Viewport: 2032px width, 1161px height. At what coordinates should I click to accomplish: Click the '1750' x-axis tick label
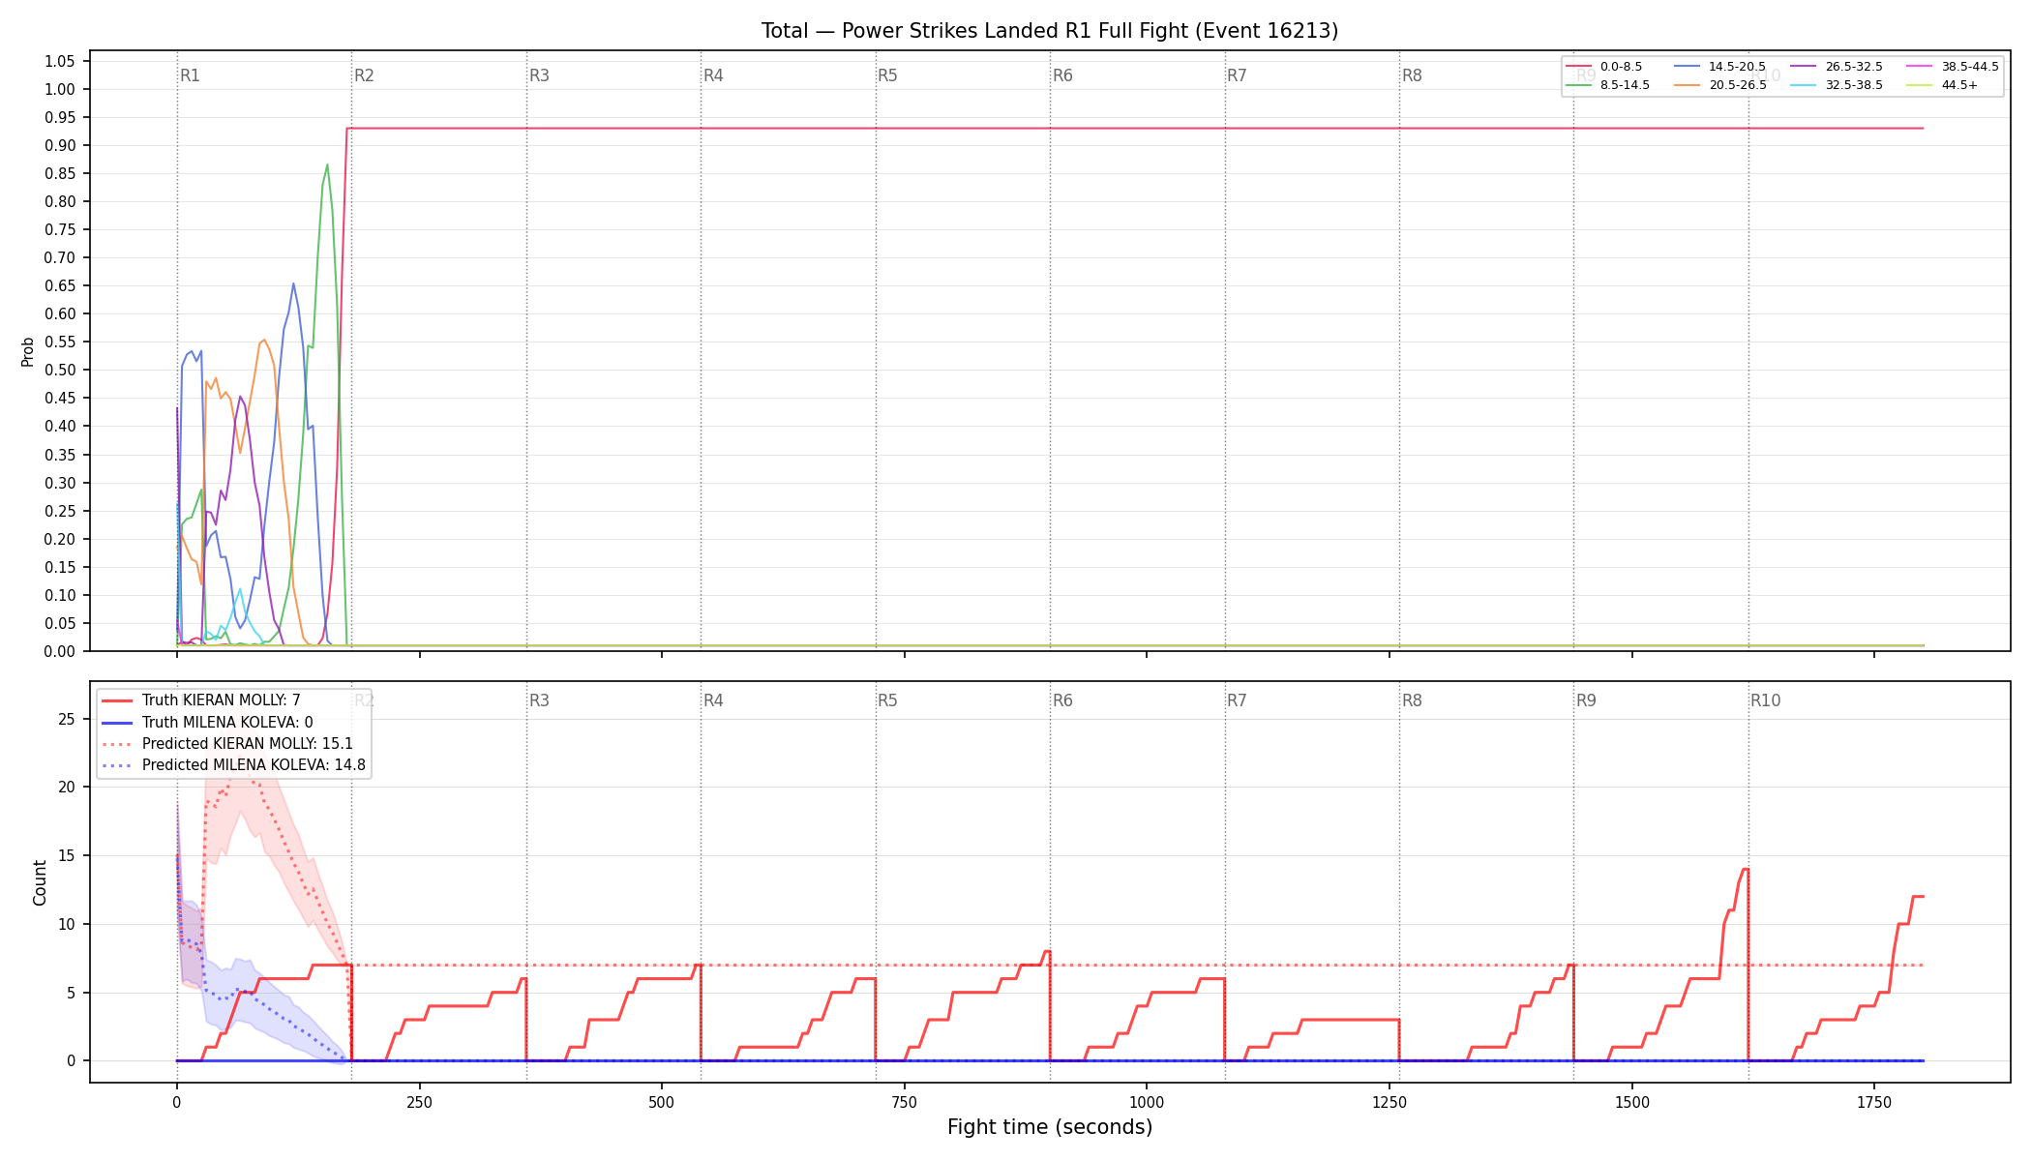(x=1874, y=1102)
